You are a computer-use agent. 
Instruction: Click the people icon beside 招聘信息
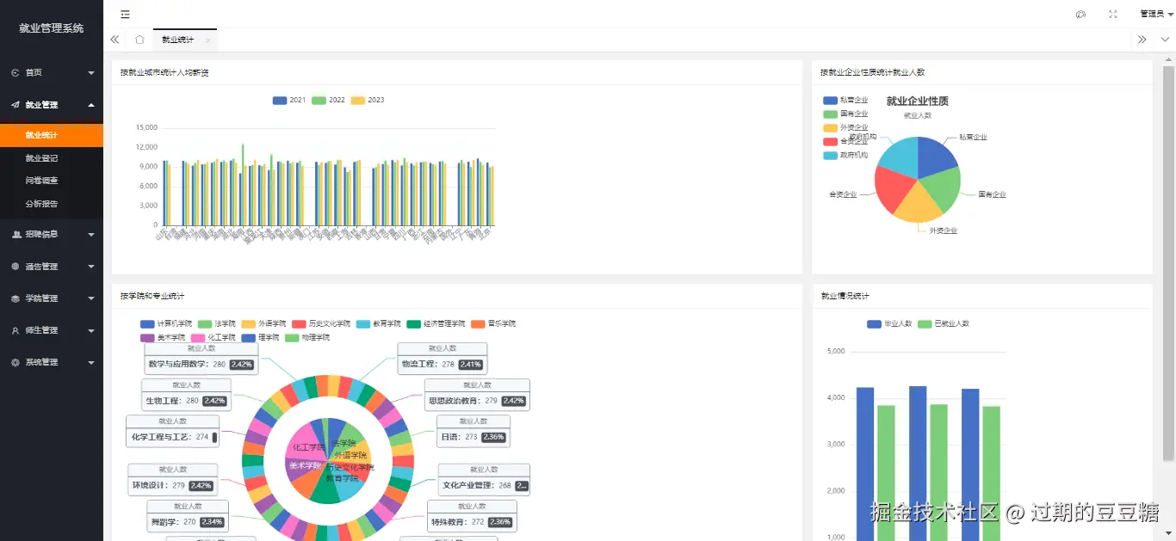tap(16, 234)
